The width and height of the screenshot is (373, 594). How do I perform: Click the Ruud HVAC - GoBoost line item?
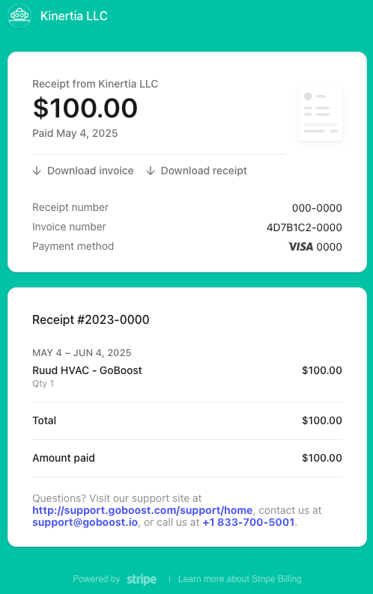(88, 370)
